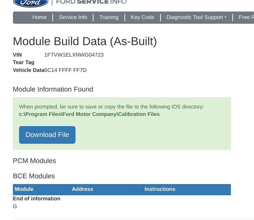Click the PCM Modules heading

34,161
